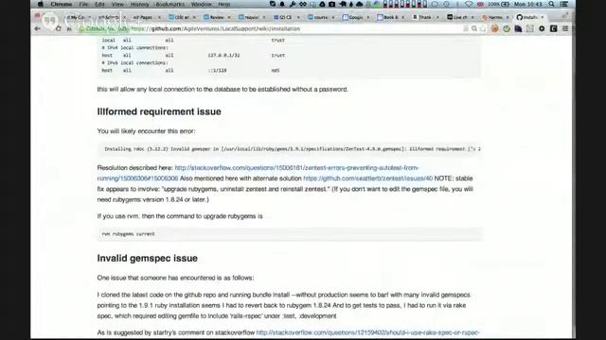Click the grey page extension icon
The image size is (606, 340).
click(x=530, y=29)
